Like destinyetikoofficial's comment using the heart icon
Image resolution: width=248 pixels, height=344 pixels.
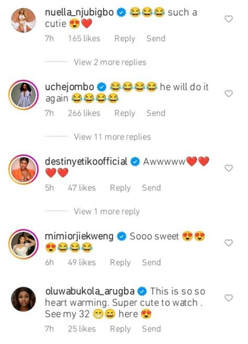[x=228, y=168]
